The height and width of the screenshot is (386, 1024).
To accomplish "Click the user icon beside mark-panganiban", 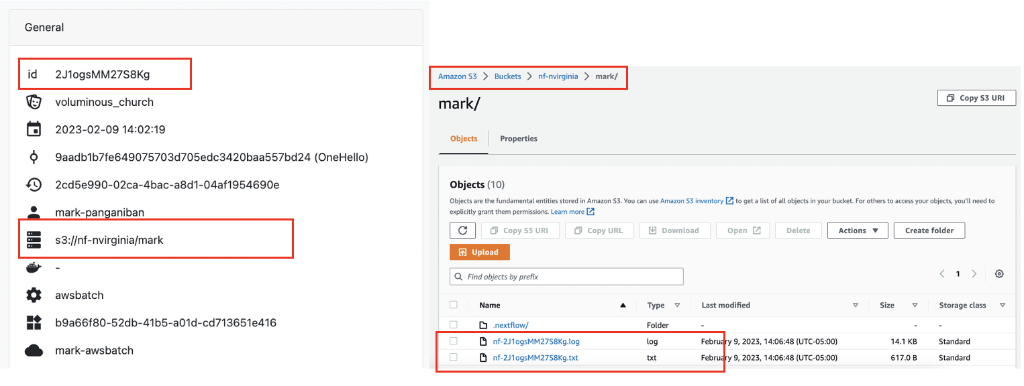I will pos(33,212).
